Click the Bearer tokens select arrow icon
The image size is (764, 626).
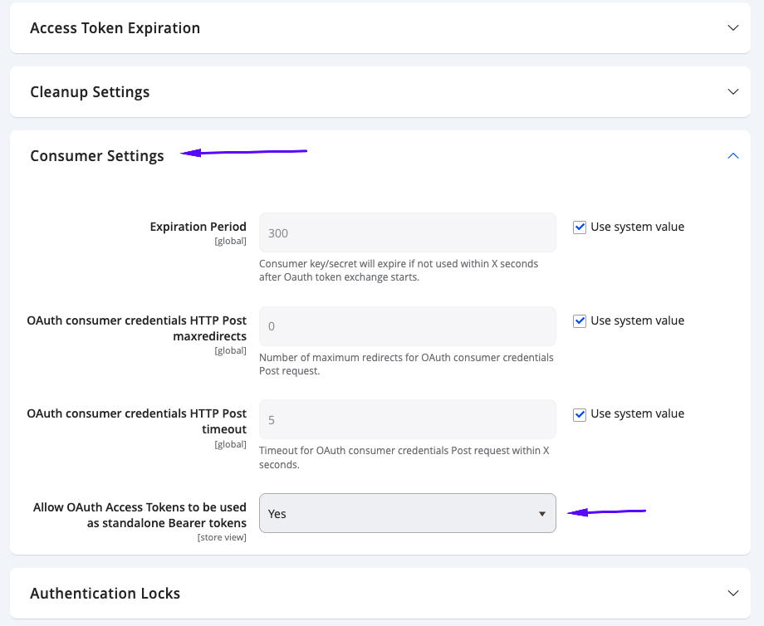[x=541, y=514]
